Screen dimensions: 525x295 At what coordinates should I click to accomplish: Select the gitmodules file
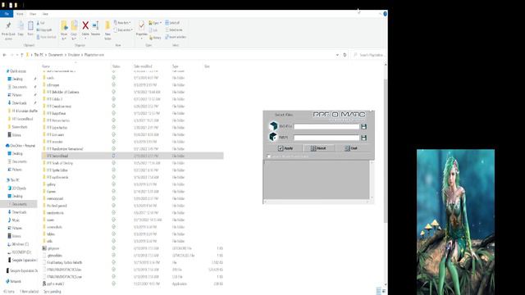(x=54, y=256)
